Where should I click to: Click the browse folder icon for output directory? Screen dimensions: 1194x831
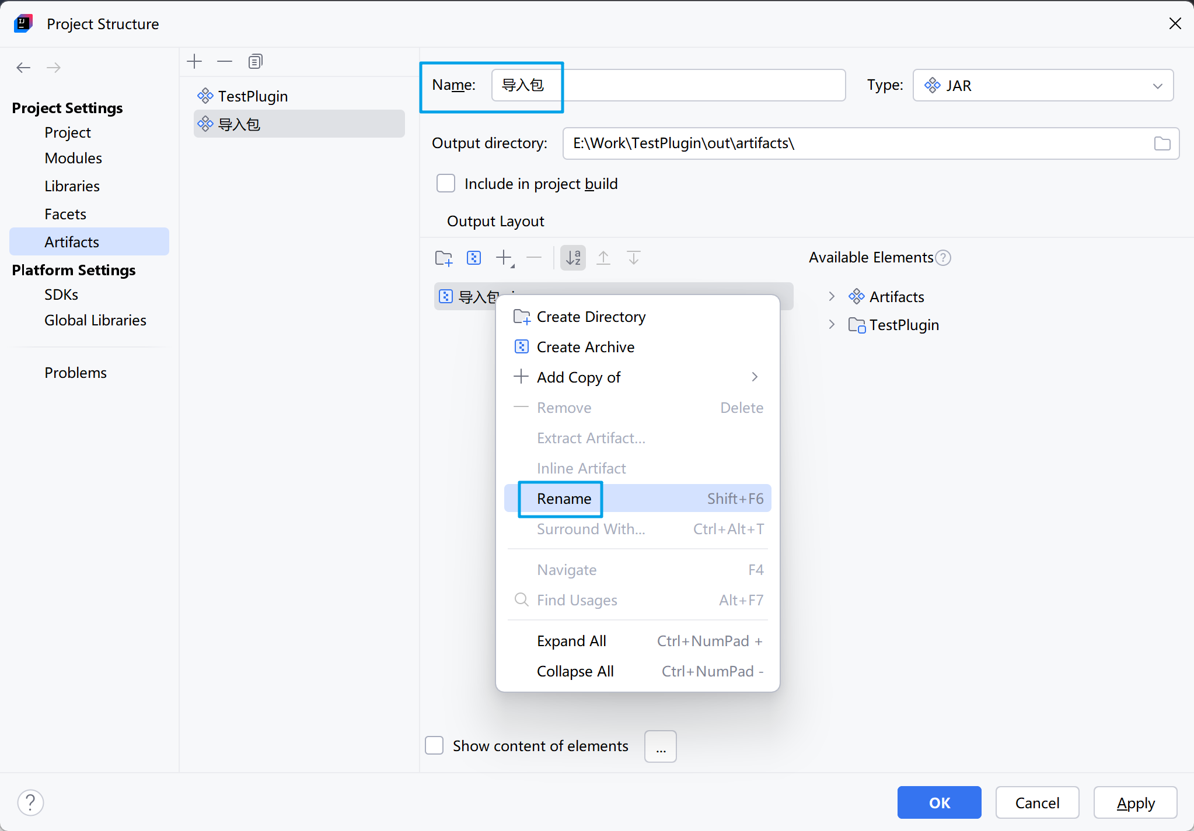(1162, 143)
